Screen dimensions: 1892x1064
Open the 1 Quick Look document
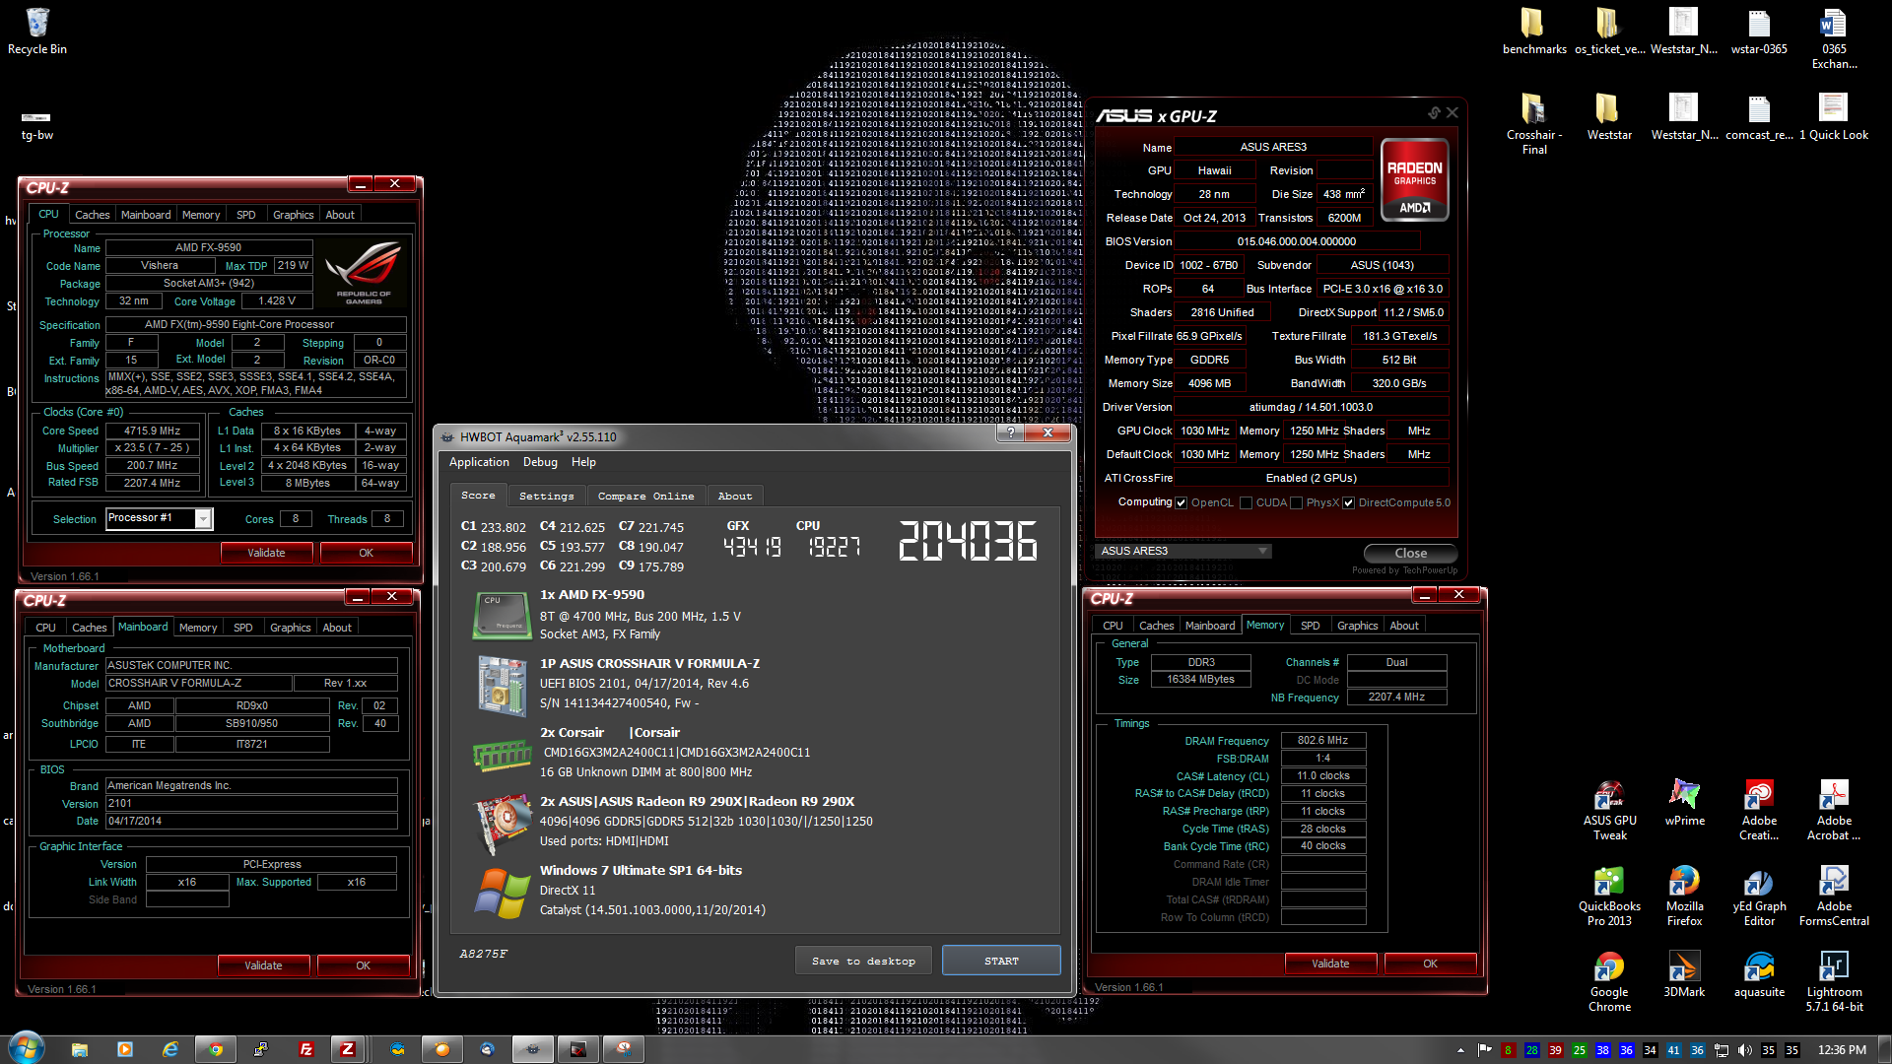1834,117
